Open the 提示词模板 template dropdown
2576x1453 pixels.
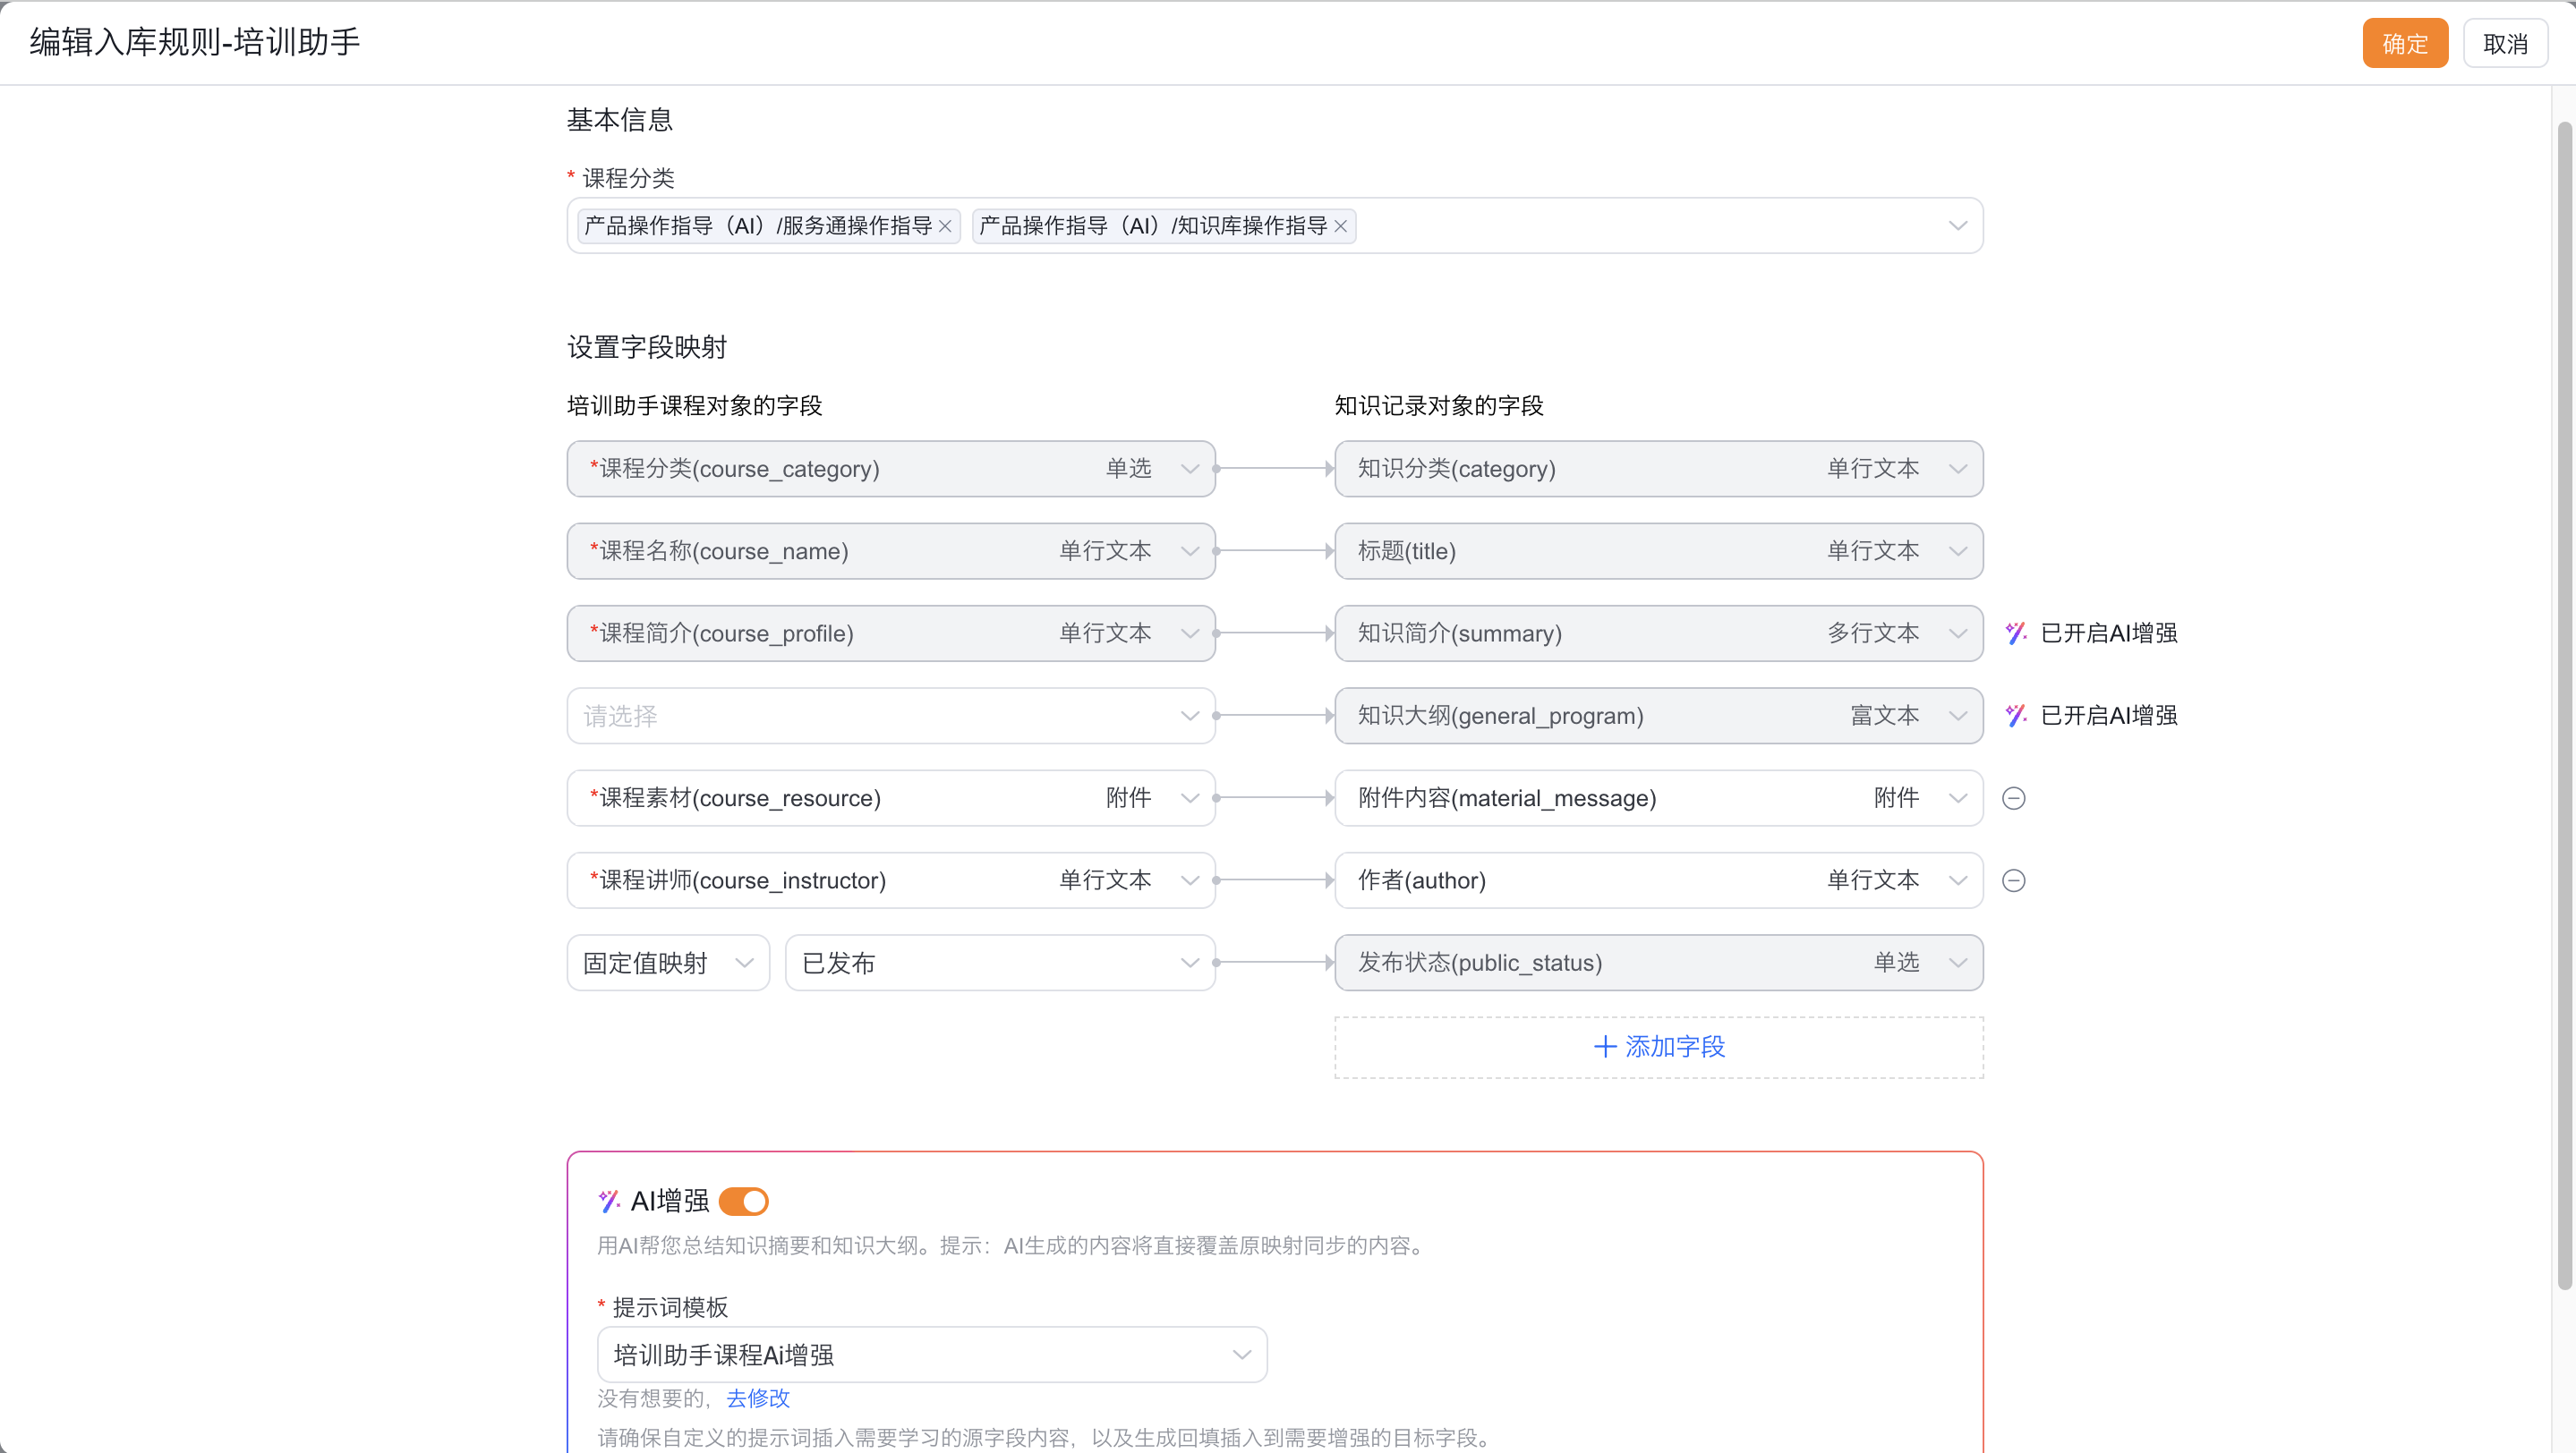(932, 1355)
